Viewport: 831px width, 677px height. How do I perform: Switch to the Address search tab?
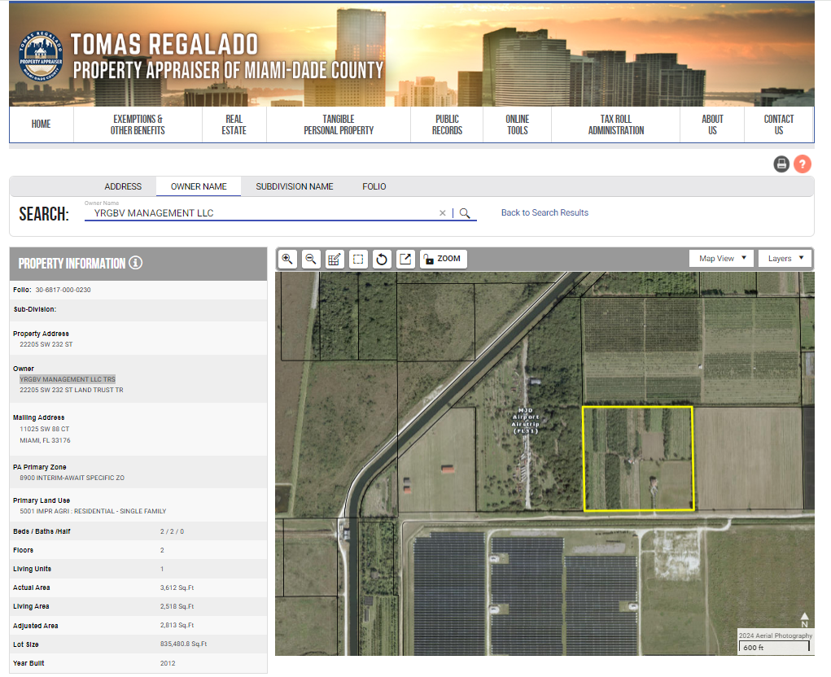click(x=123, y=186)
